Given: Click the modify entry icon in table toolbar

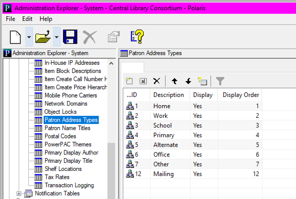Looking at the screenshot, I should click(143, 81).
